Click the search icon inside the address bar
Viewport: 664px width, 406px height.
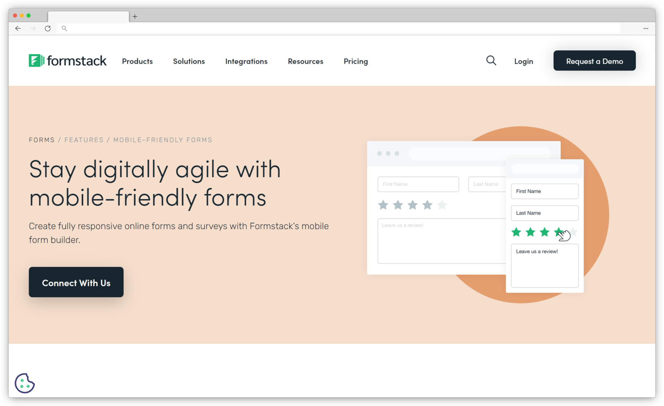pos(64,28)
